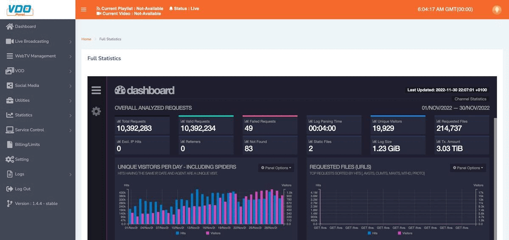509x240 pixels.
Task: Toggle the sidebar hamburger menu in orange header
Action: 84,9
